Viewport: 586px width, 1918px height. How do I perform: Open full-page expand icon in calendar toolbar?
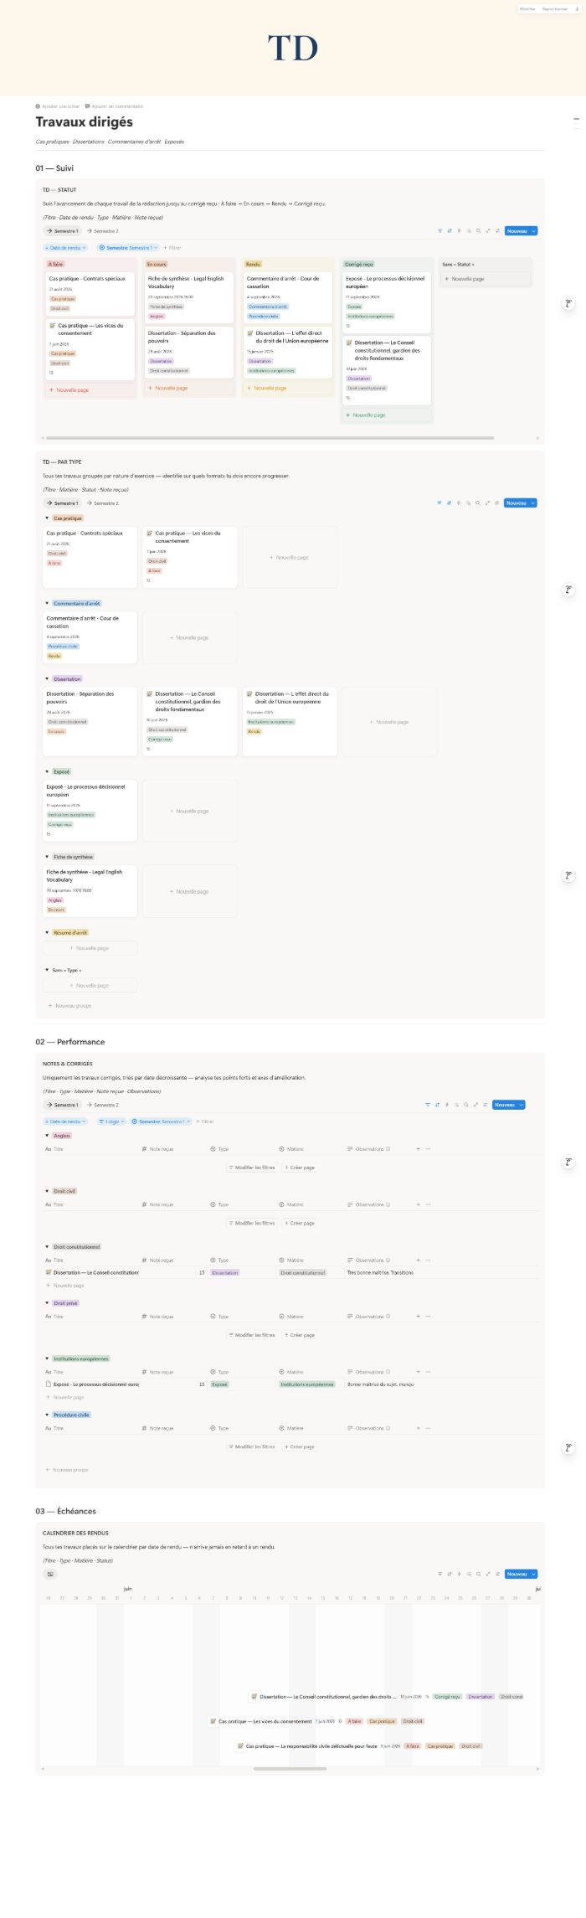point(488,1574)
